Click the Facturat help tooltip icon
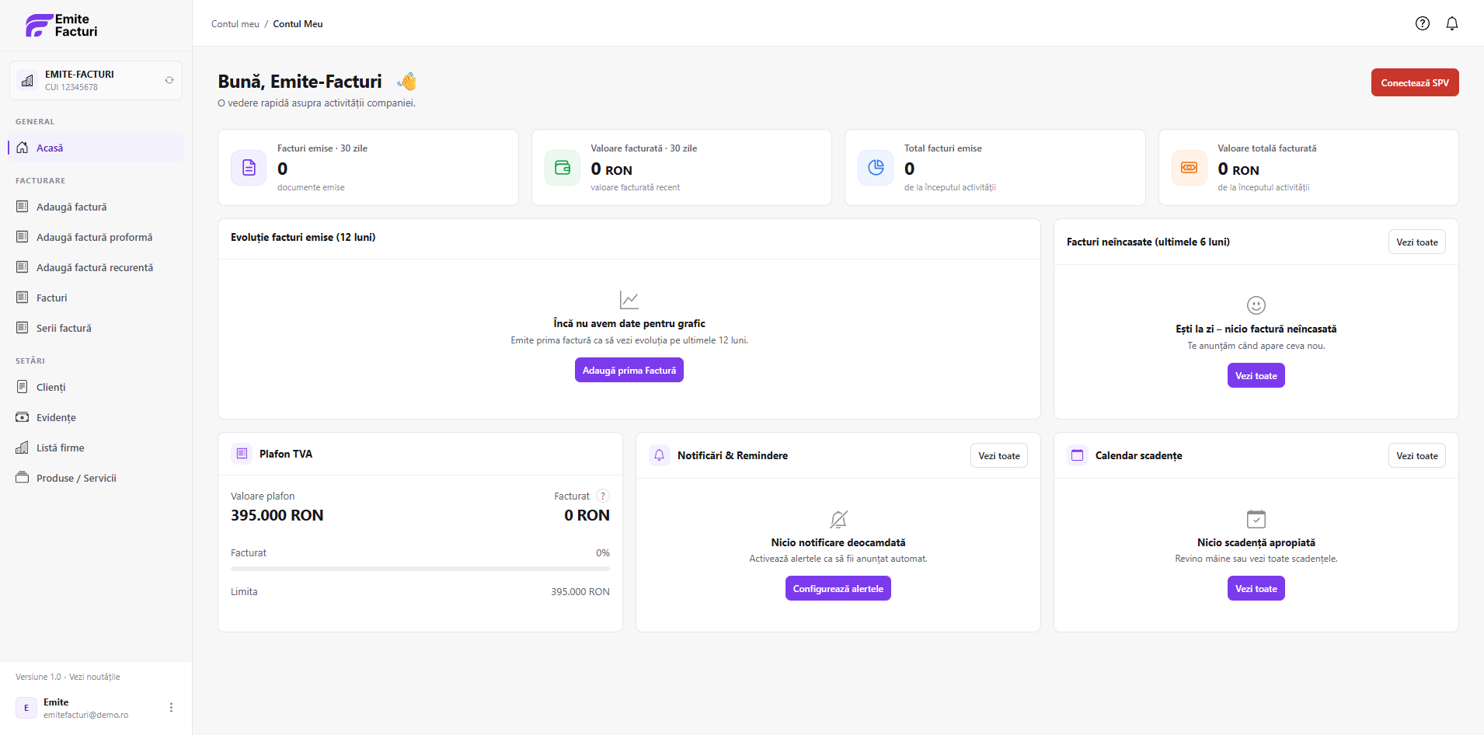 [x=603, y=496]
